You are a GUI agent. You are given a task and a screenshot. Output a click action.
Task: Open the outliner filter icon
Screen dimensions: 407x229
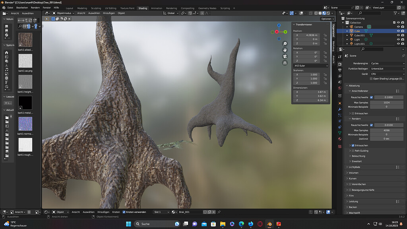[395, 13]
